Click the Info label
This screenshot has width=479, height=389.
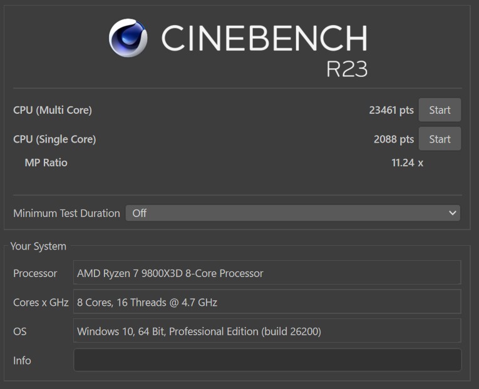pos(22,360)
